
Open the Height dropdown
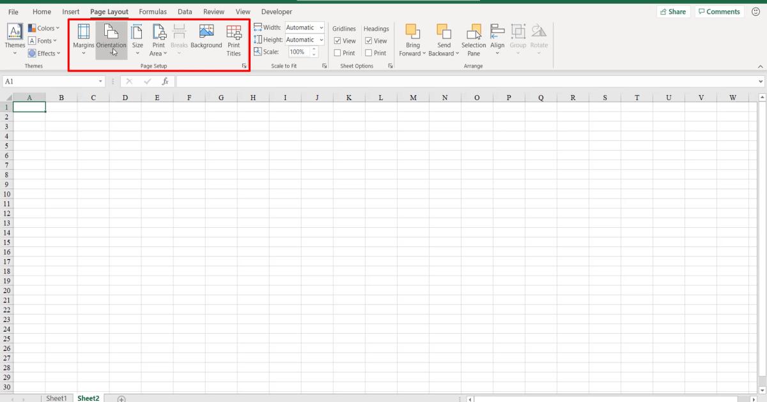click(x=322, y=40)
